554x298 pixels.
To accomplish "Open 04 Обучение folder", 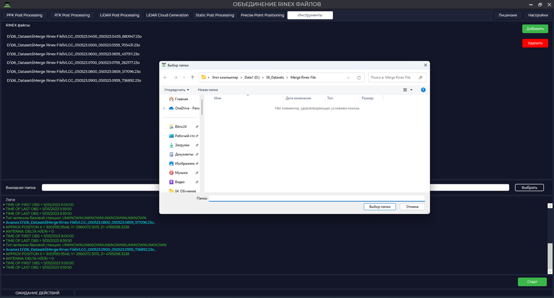I will (183, 191).
